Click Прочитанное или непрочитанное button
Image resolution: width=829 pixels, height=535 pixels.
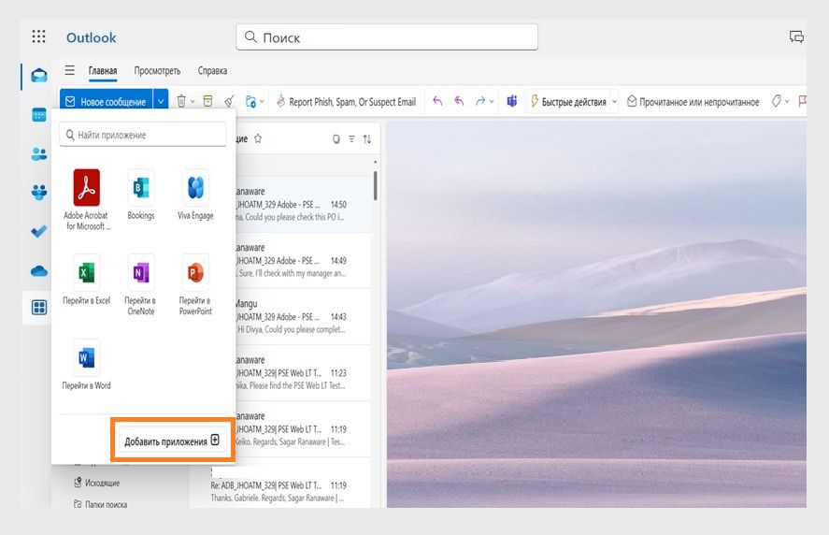(693, 102)
